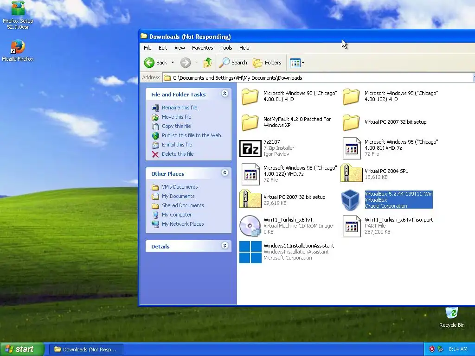The width and height of the screenshot is (475, 356).
Task: Select Virtual PC 2007 32 bit setup zip
Action: [282, 200]
